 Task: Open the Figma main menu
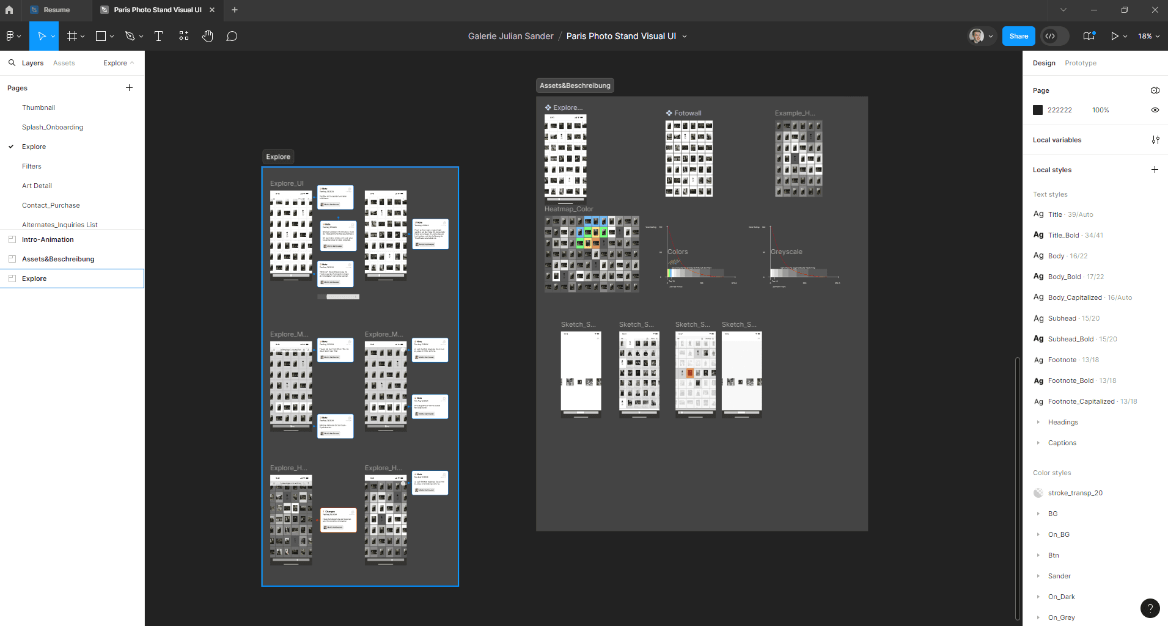tap(11, 35)
